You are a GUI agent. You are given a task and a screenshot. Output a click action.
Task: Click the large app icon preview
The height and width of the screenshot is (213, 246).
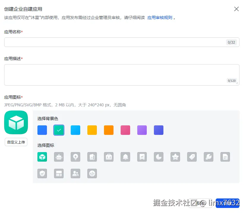coord(16,122)
